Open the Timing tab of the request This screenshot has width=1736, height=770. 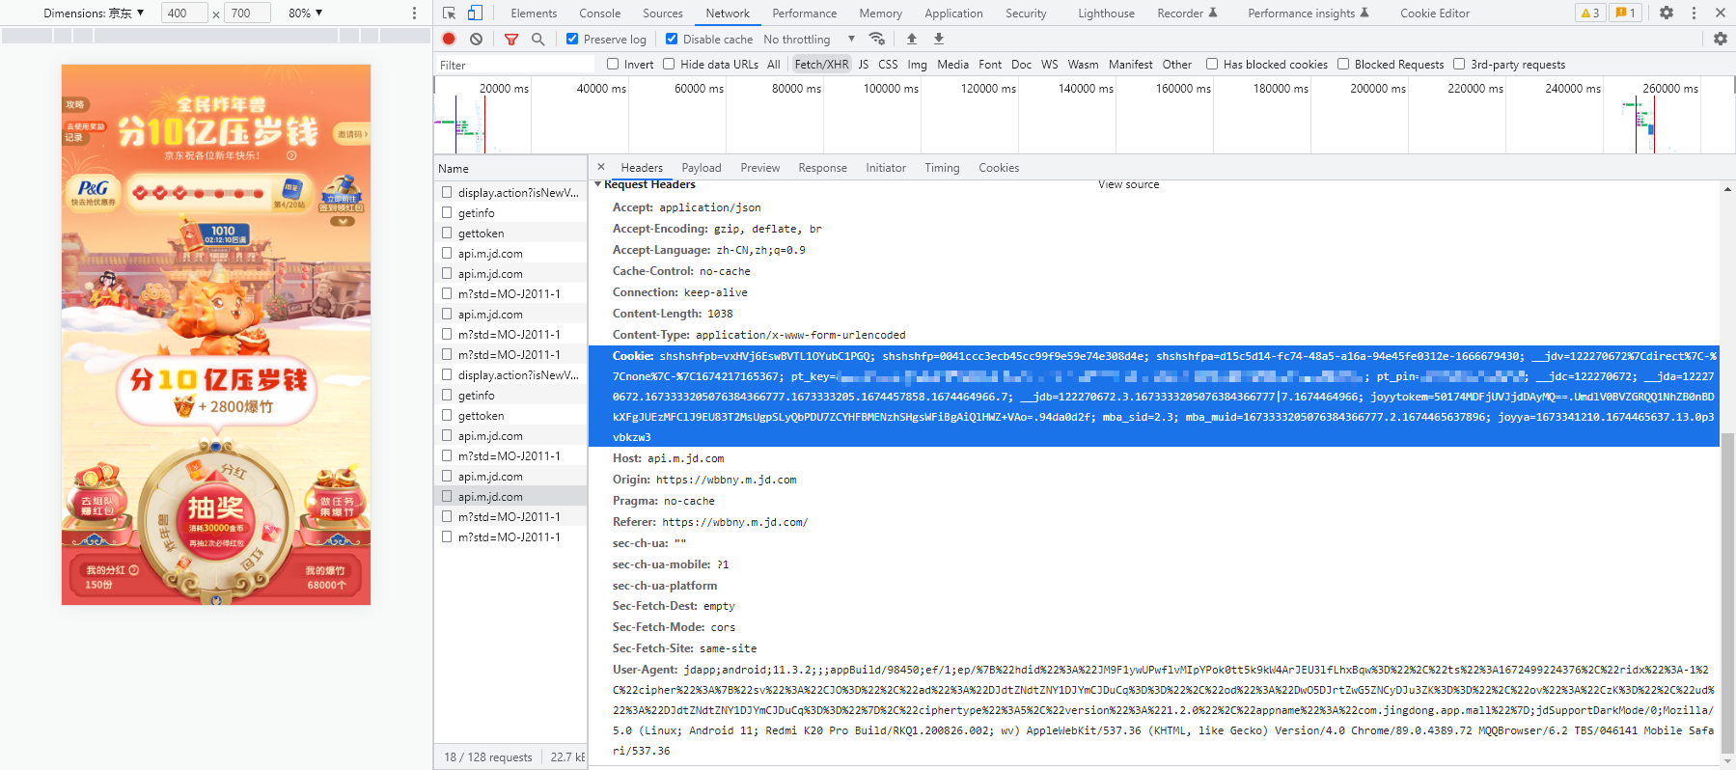pos(942,167)
